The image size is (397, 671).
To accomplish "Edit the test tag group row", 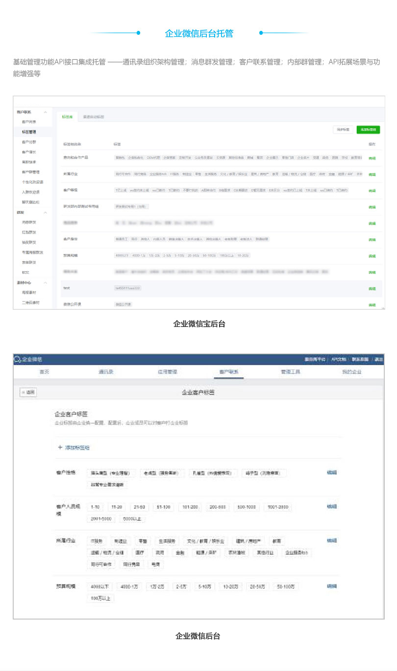I will (x=372, y=289).
